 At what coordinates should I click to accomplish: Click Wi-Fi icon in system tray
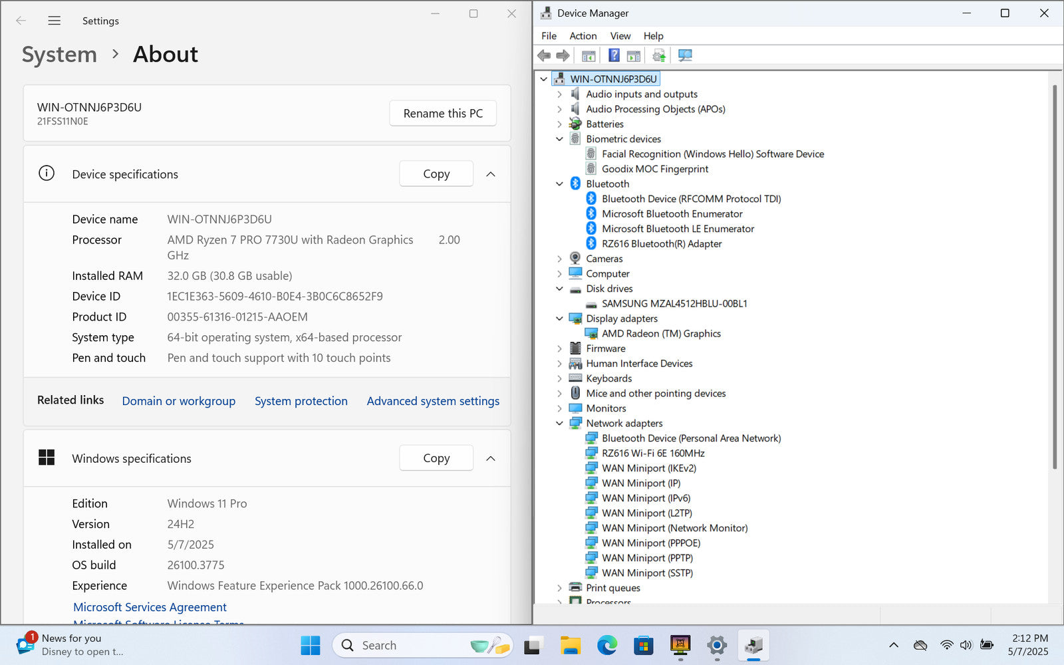[946, 645]
